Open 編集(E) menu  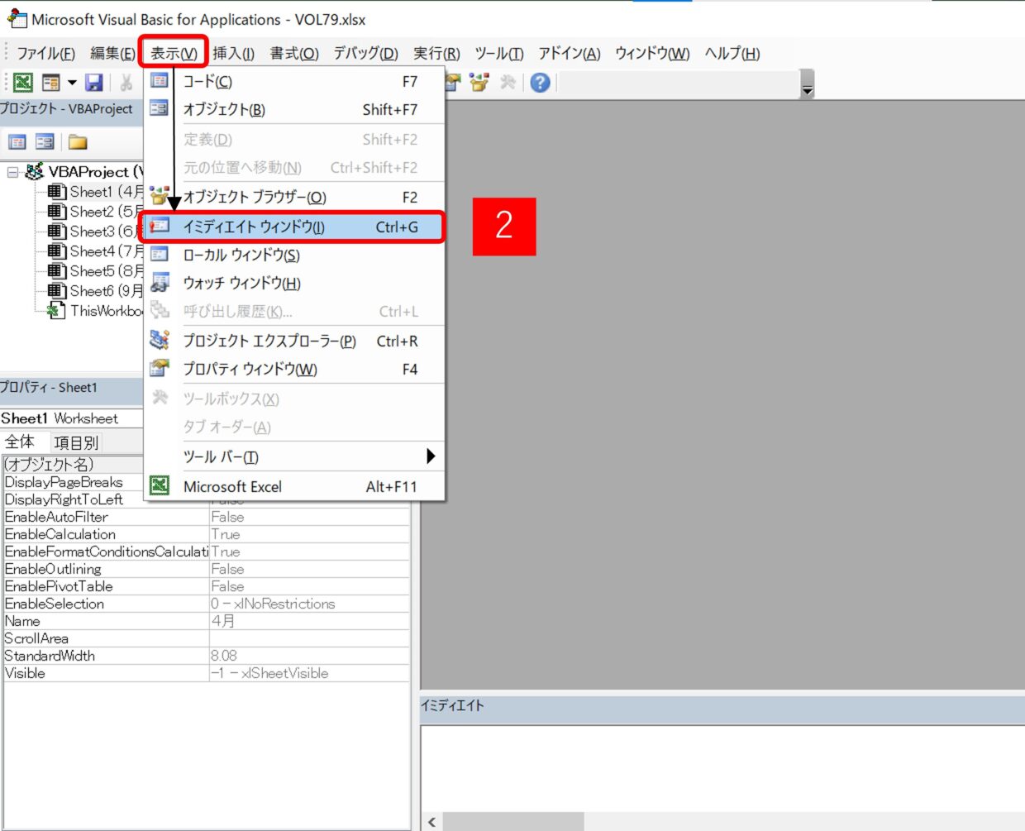click(112, 54)
